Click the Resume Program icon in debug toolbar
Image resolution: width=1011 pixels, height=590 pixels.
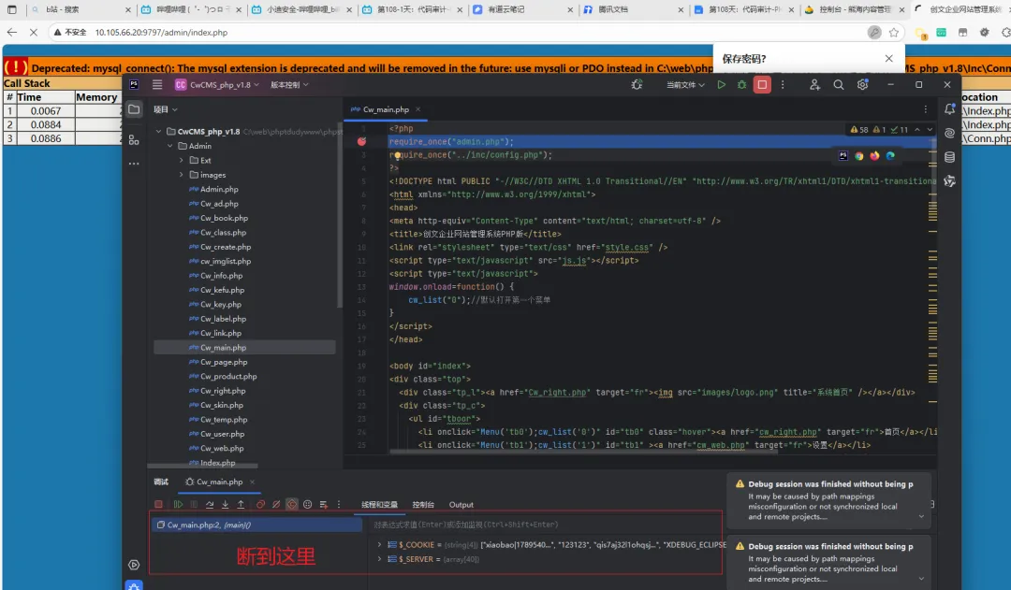[178, 504]
